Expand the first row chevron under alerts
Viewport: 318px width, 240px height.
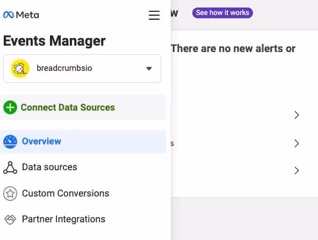click(x=297, y=115)
